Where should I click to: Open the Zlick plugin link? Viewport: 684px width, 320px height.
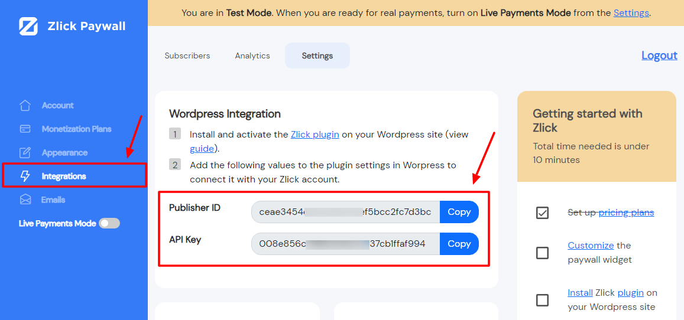pos(315,135)
